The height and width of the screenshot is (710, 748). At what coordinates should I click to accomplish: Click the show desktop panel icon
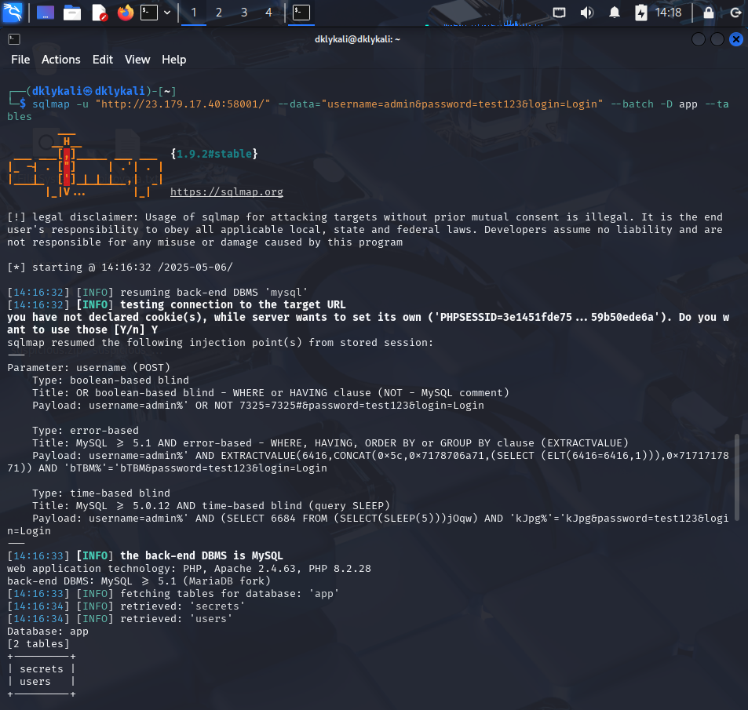(46, 13)
